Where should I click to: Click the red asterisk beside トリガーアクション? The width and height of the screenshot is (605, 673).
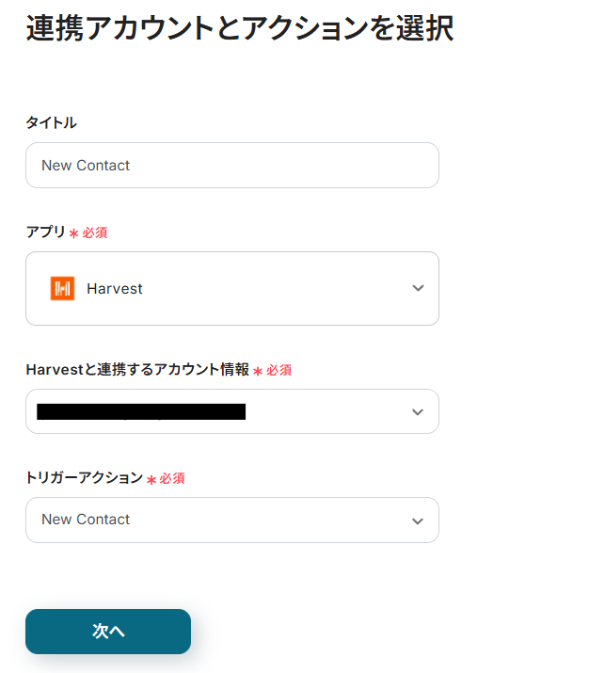click(x=151, y=480)
